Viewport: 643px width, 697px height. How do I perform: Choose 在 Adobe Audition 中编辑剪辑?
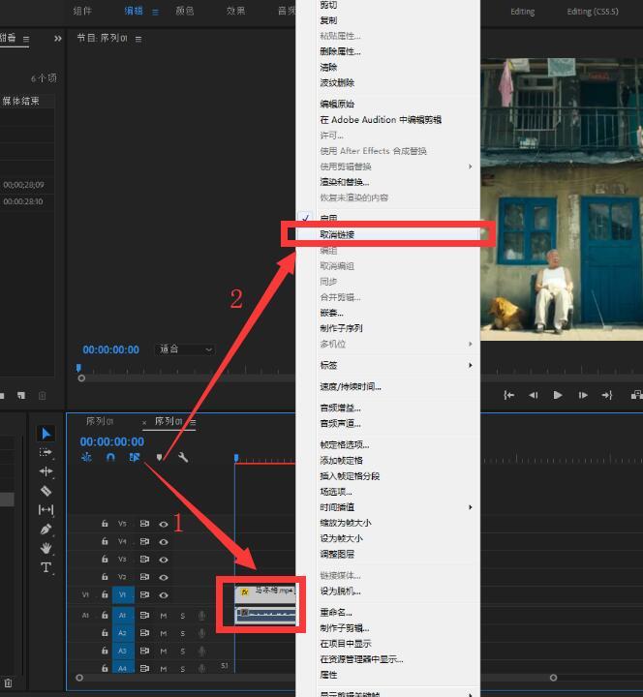387,120
